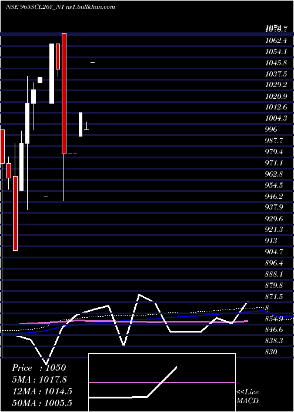The height and width of the screenshot is (412, 294).
Task: Click the 1054.1 price axis label
Action: (276, 52)
